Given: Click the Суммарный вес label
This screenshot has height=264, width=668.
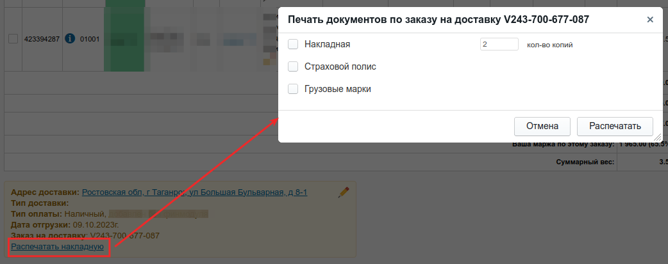Looking at the screenshot, I should [x=585, y=162].
